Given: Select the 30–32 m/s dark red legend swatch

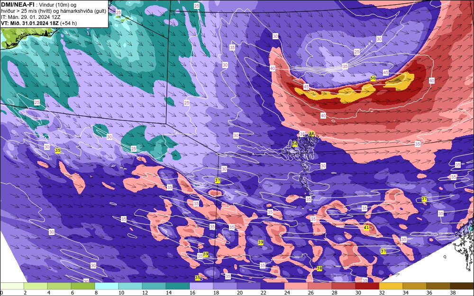Looking at the screenshot, I should click(x=367, y=286).
